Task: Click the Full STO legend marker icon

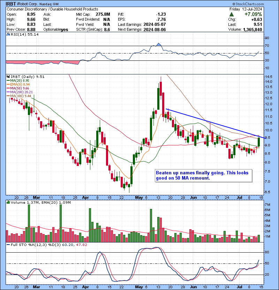Action: (8, 245)
